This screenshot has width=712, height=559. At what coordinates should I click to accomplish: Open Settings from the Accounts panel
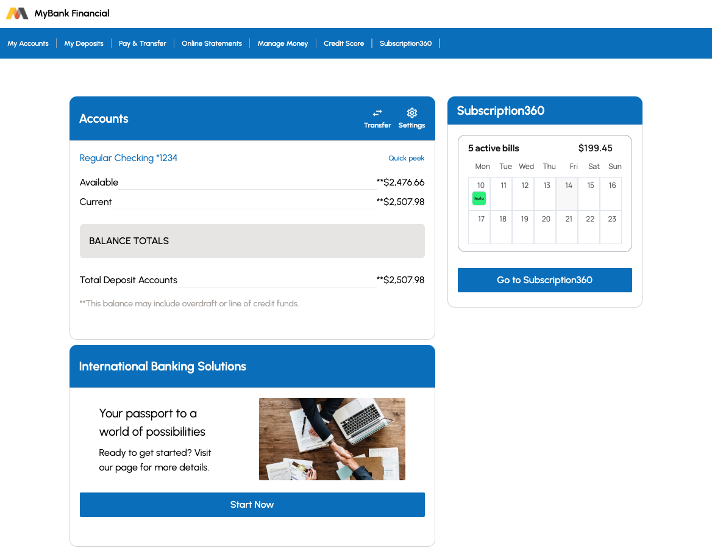411,118
